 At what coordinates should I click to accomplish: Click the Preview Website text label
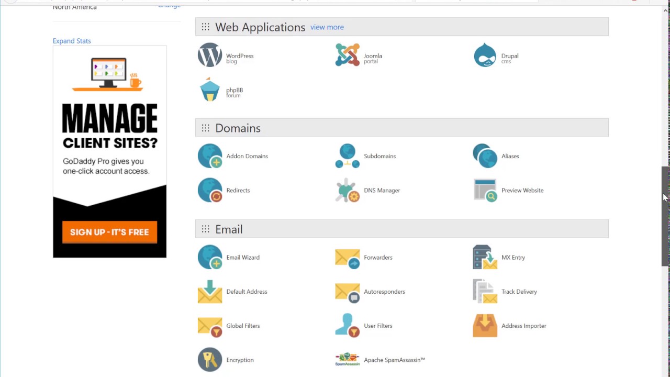tap(522, 190)
